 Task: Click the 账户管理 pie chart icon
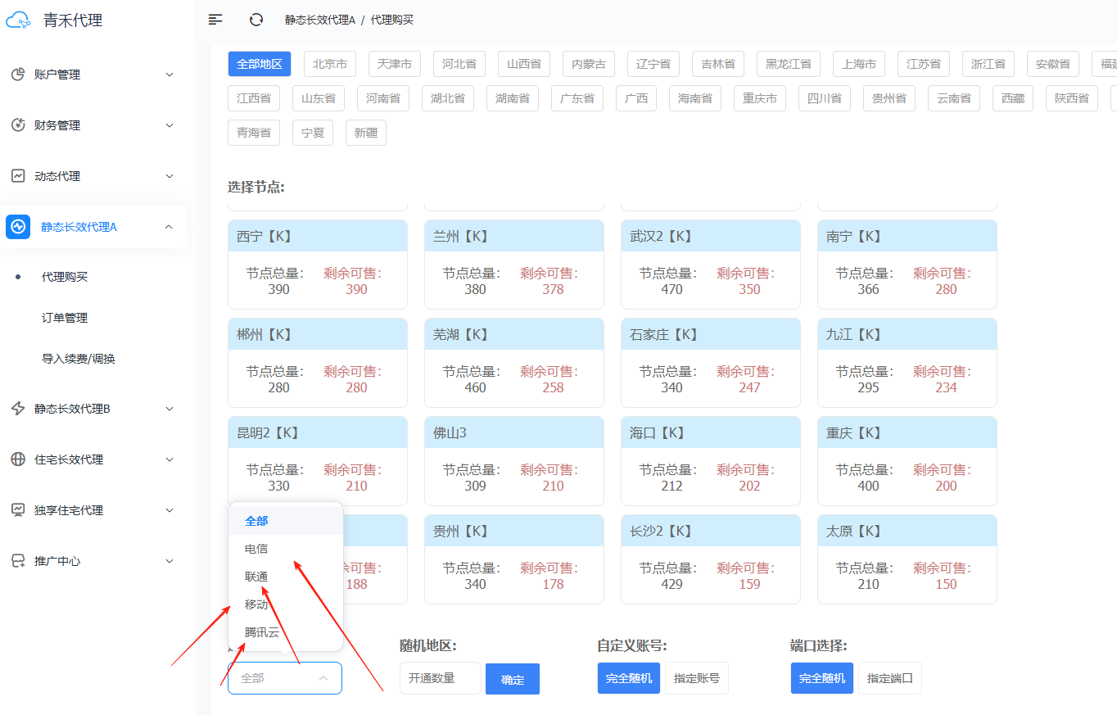(18, 75)
